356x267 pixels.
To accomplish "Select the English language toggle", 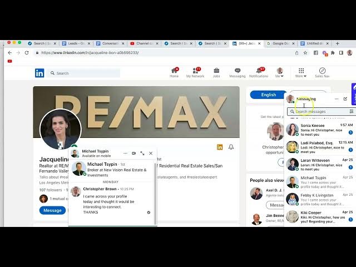I will pyautogui.click(x=268, y=95).
